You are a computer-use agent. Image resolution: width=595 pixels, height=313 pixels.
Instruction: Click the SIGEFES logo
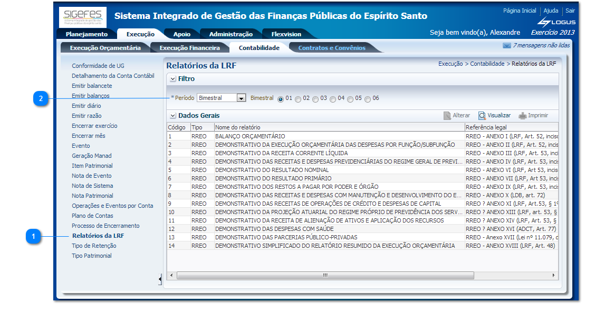(82, 18)
